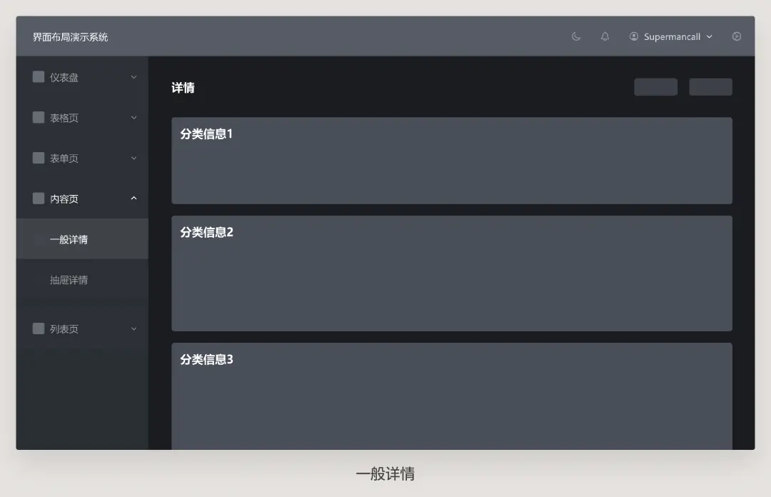The height and width of the screenshot is (497, 771).
Task: Click the 分类信息2 card
Action: pos(452,273)
